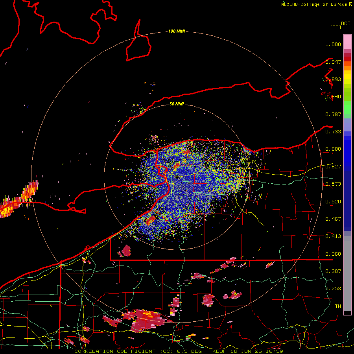Screen dimensions: 354x354
Task: Select the 0.520 scale value
Action: click(x=333, y=202)
